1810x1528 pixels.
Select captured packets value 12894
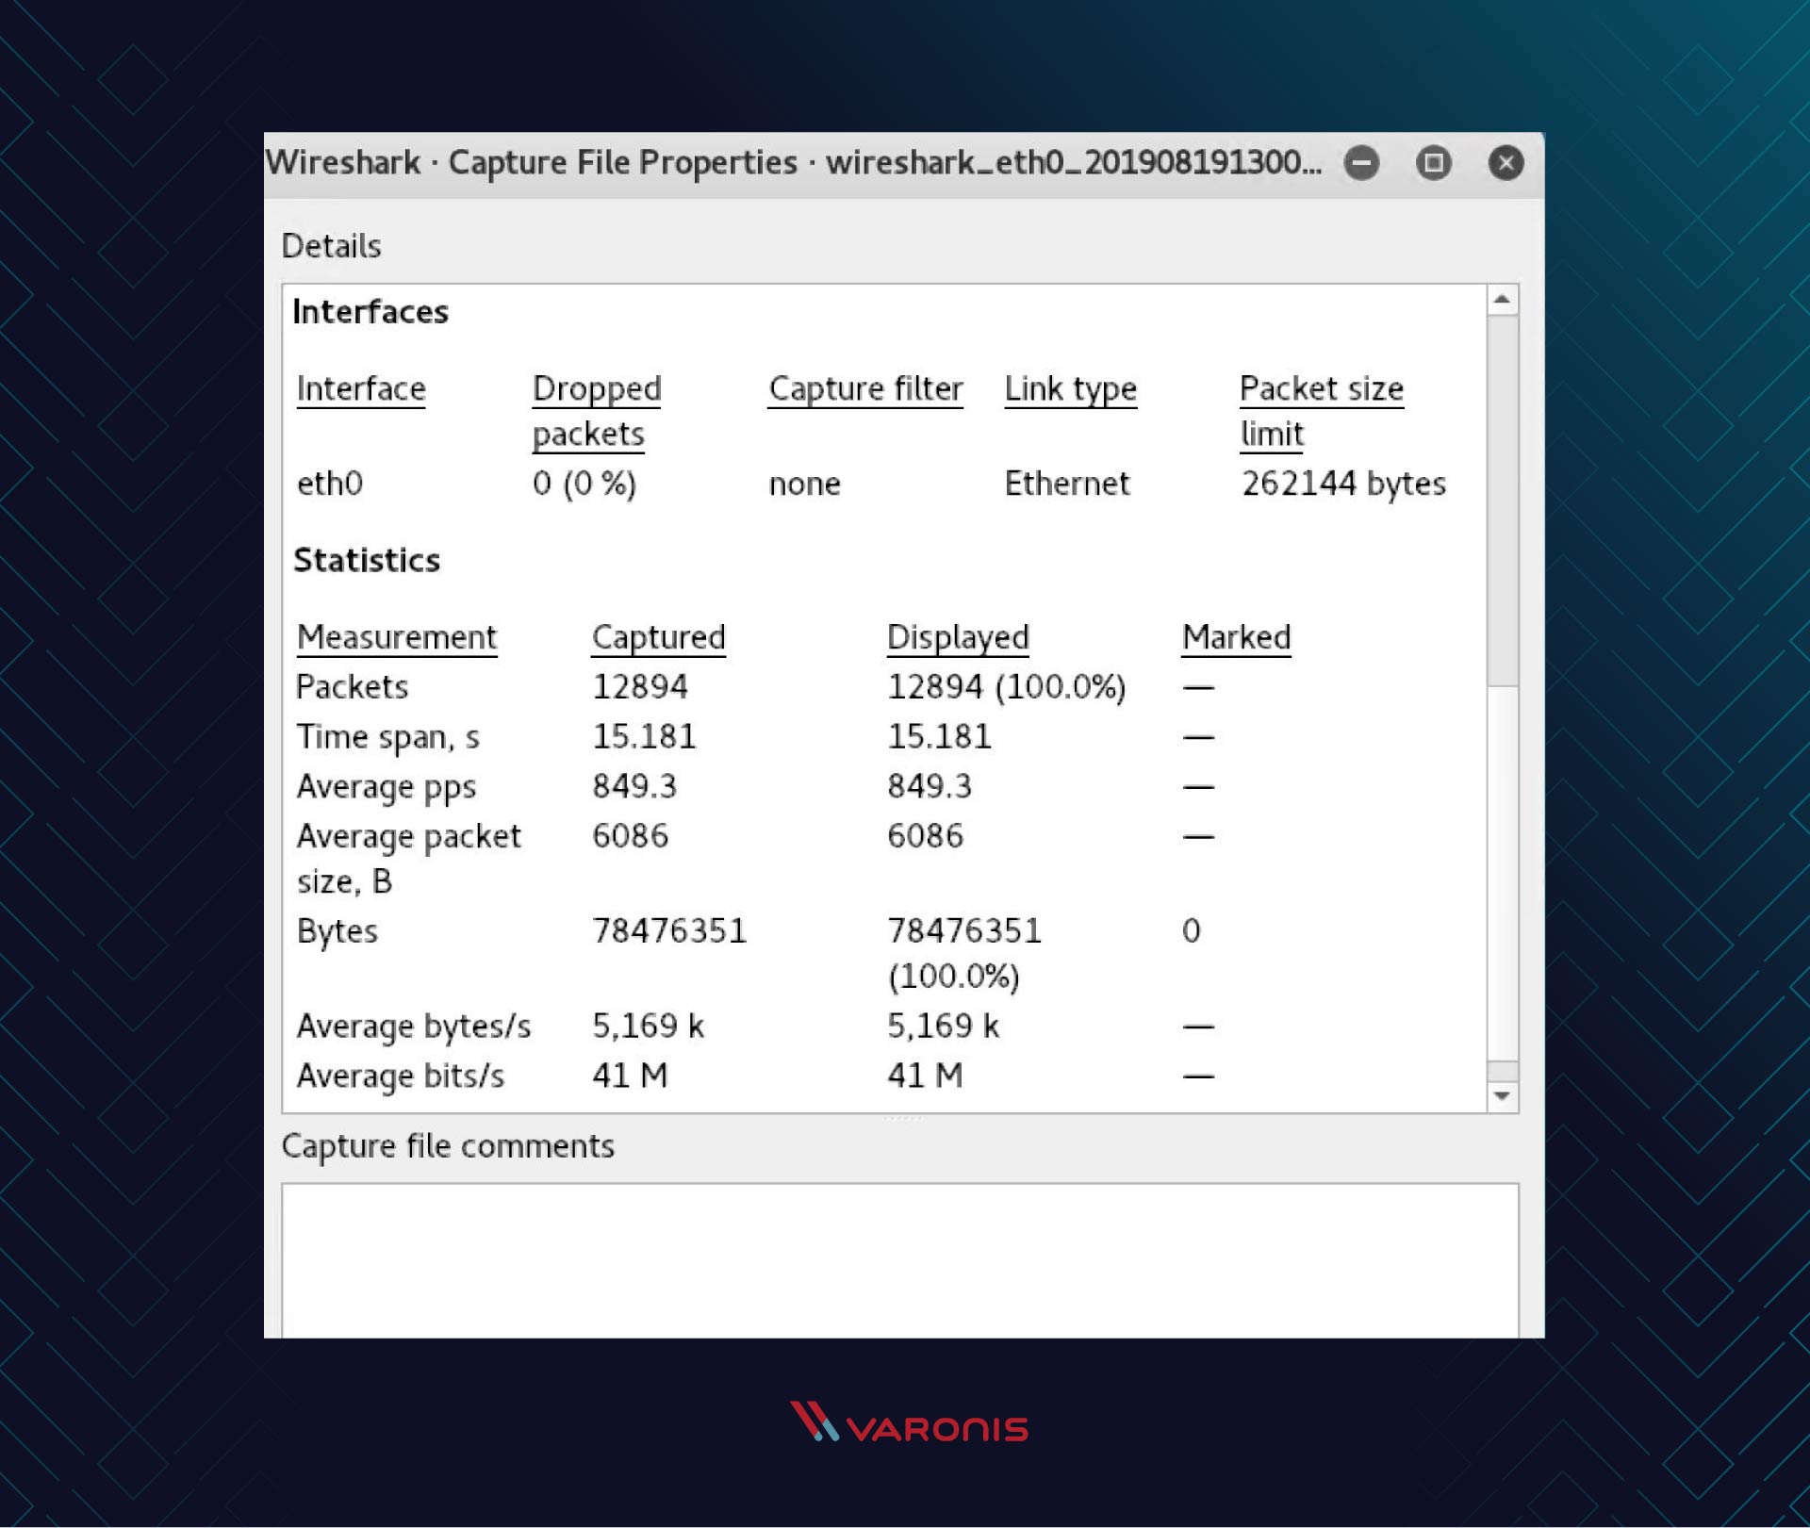(x=640, y=687)
